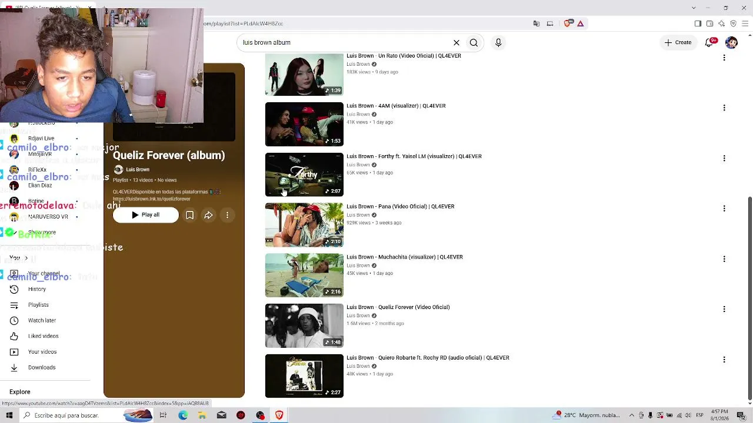Open the Mail app from the taskbar
This screenshot has height=423, width=753.
[221, 415]
